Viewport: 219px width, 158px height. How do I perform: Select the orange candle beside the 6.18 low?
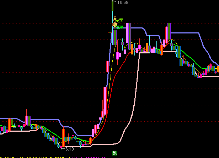pyautogui.click(x=63, y=137)
